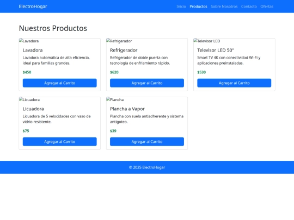Click the $39 price
294x220 pixels.
(x=113, y=131)
